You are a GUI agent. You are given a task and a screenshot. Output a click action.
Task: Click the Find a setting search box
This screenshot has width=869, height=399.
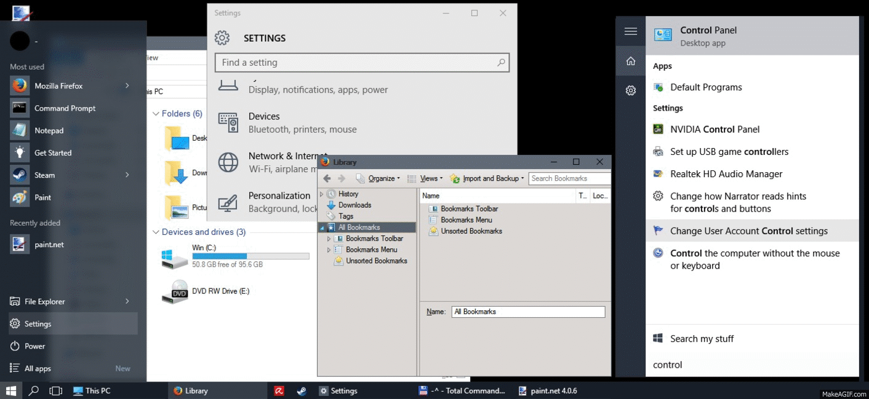(x=362, y=62)
